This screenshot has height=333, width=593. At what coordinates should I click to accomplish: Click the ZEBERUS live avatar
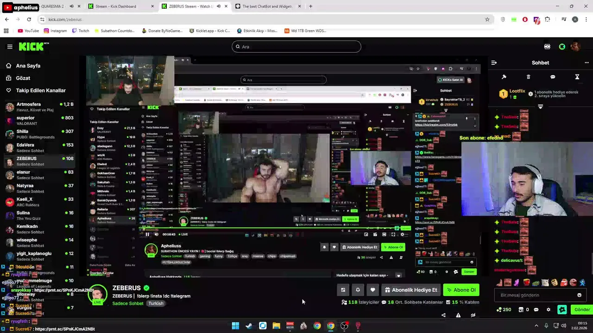[97, 295]
